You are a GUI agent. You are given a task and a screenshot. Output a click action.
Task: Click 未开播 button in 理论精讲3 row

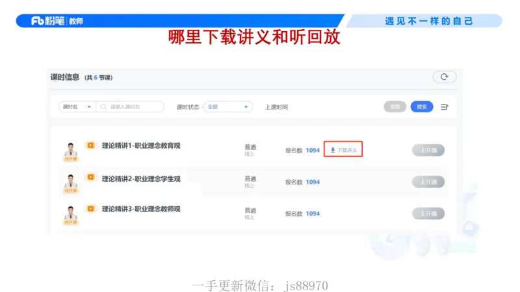pyautogui.click(x=428, y=213)
